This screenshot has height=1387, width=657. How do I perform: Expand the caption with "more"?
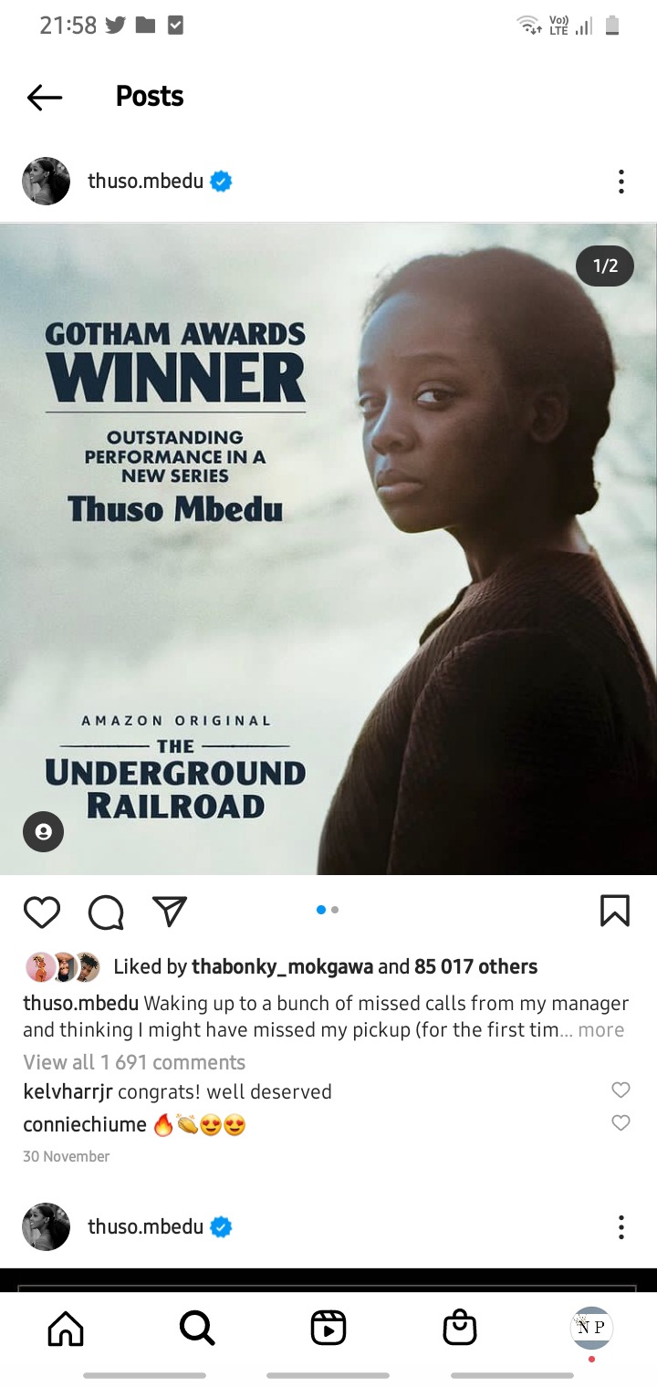pos(601,1030)
